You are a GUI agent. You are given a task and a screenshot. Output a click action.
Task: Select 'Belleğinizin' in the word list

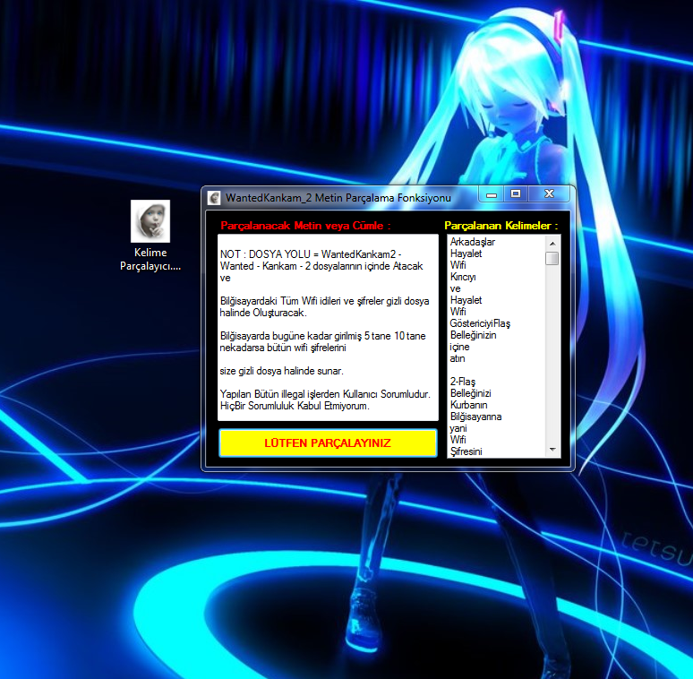pyautogui.click(x=473, y=335)
